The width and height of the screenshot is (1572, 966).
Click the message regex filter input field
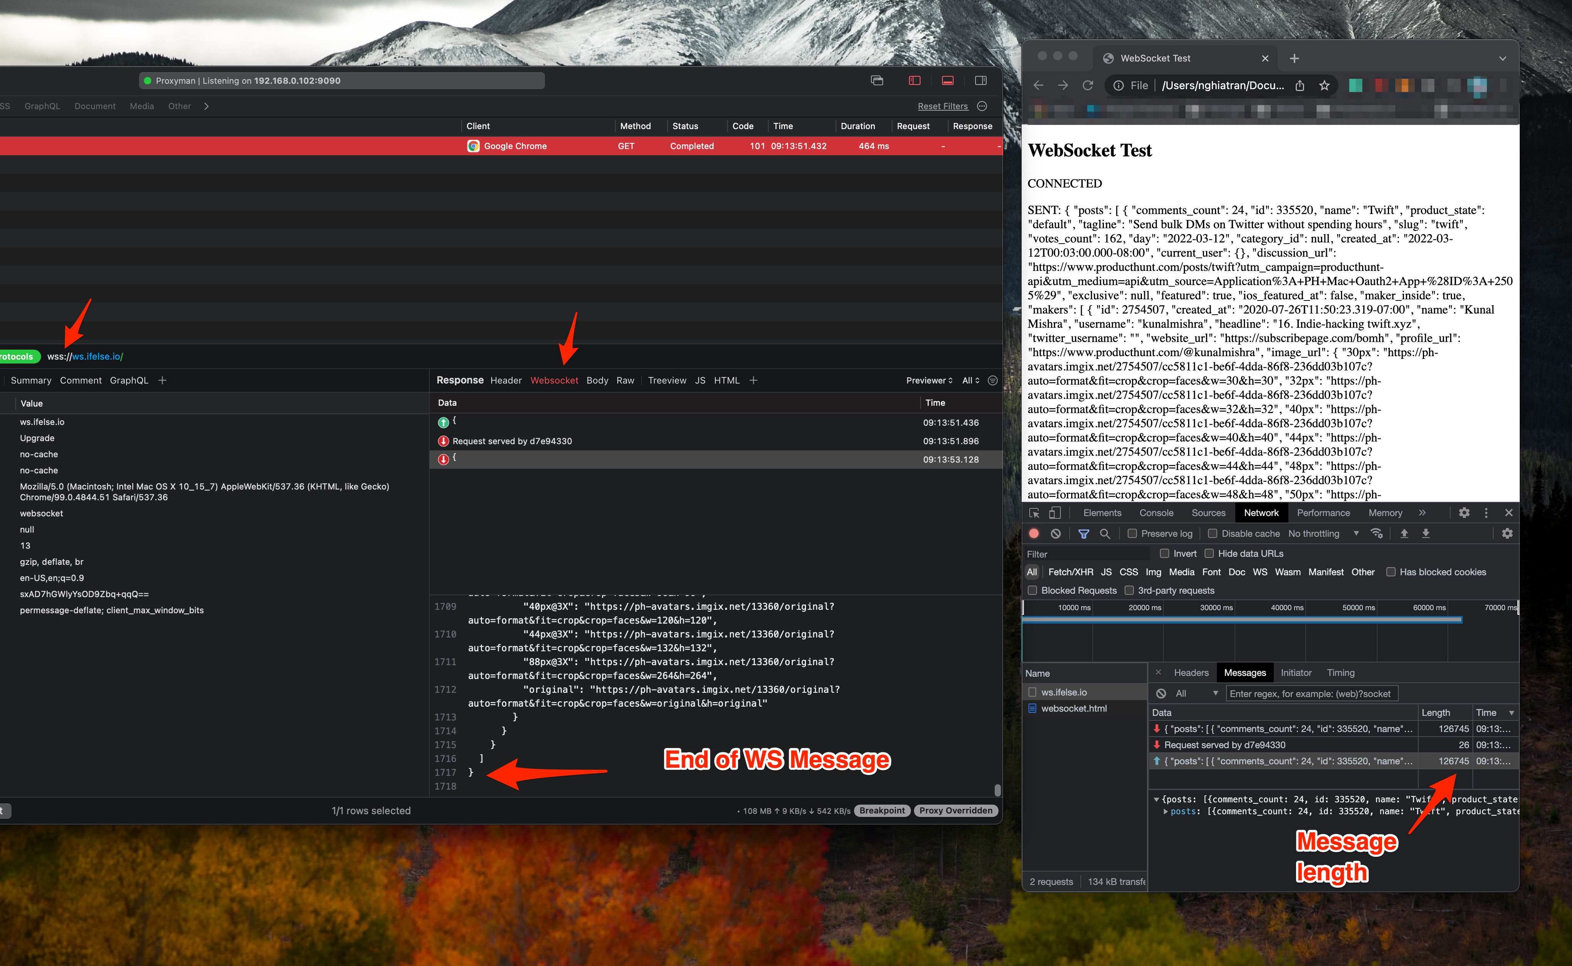1311,693
